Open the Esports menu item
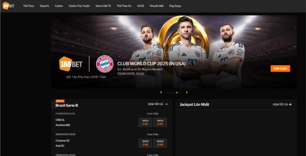 click(x=44, y=6)
